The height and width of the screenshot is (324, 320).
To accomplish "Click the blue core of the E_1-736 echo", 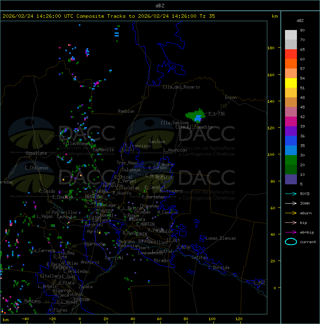I will 198,118.
